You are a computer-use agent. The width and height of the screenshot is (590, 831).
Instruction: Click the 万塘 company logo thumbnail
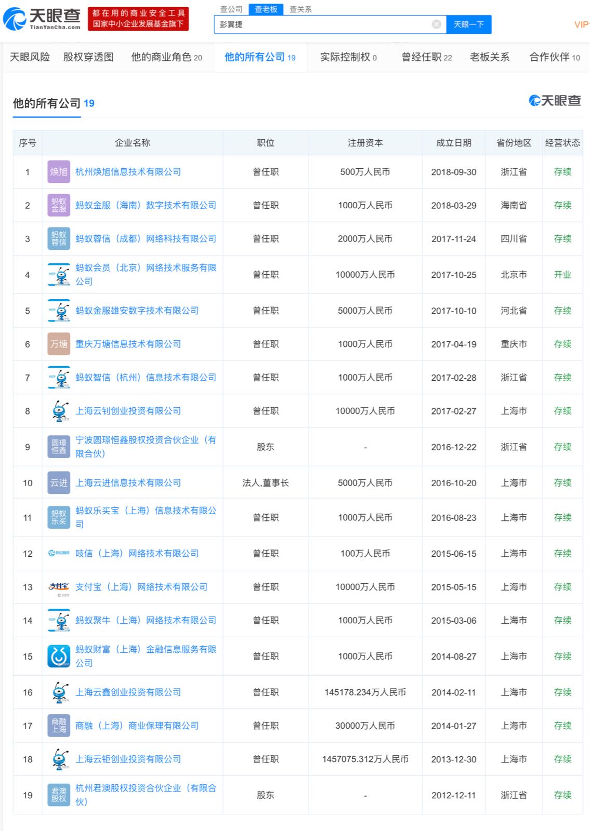[59, 344]
